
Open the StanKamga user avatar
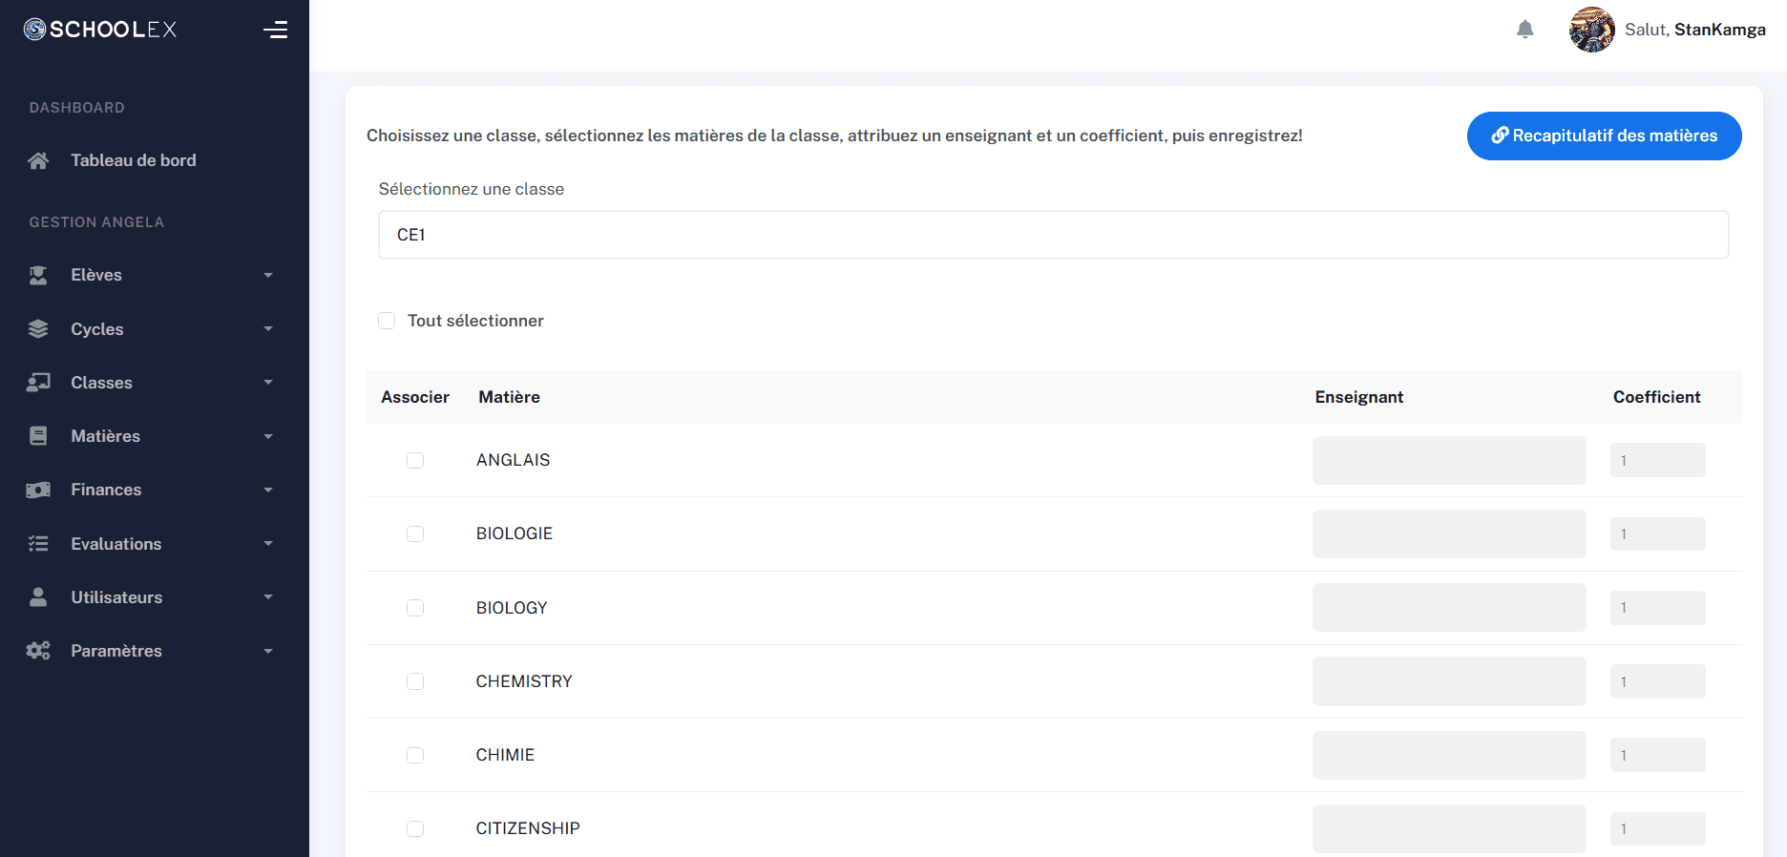(x=1591, y=30)
